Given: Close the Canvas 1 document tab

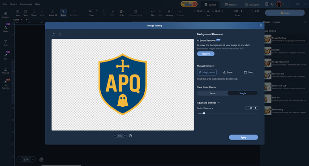Looking at the screenshot, I should click(21, 20).
